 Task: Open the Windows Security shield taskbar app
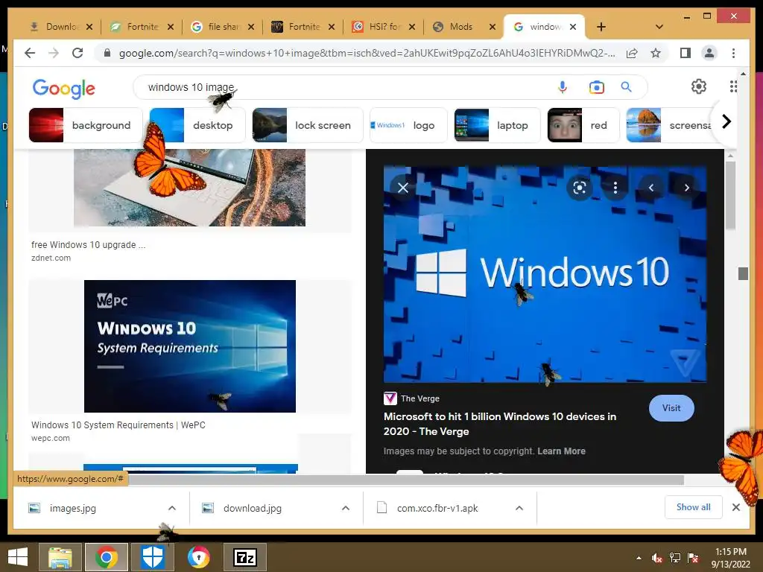[x=152, y=557]
